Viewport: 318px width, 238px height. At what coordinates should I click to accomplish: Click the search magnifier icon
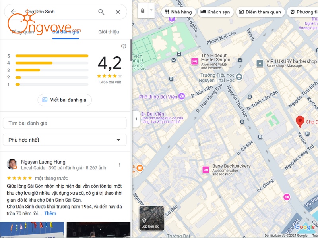pyautogui.click(x=101, y=12)
